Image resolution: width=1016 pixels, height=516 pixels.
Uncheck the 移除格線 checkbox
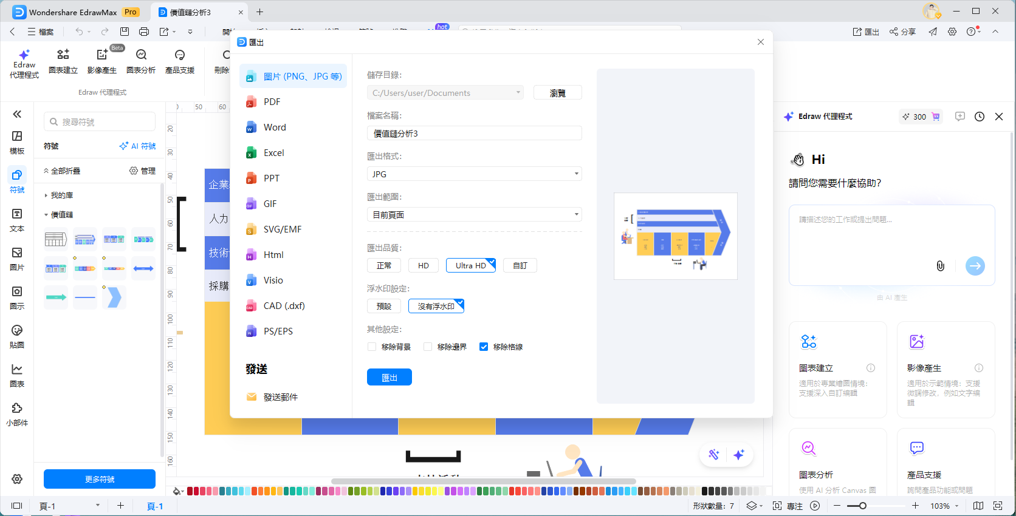(484, 347)
